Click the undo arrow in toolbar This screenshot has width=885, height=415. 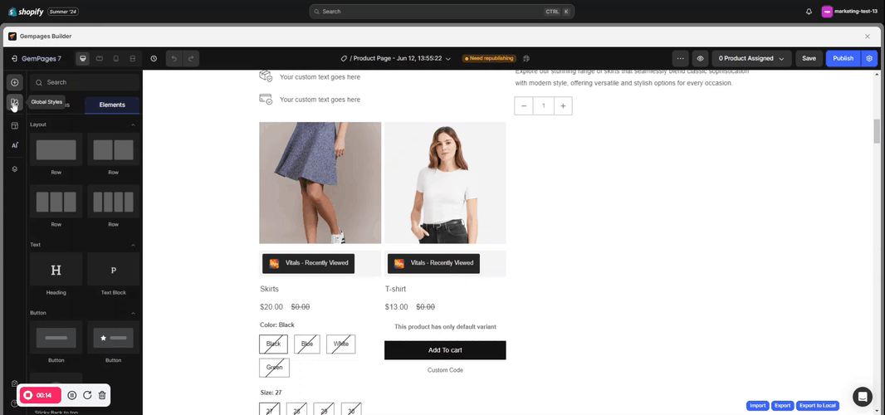point(174,59)
